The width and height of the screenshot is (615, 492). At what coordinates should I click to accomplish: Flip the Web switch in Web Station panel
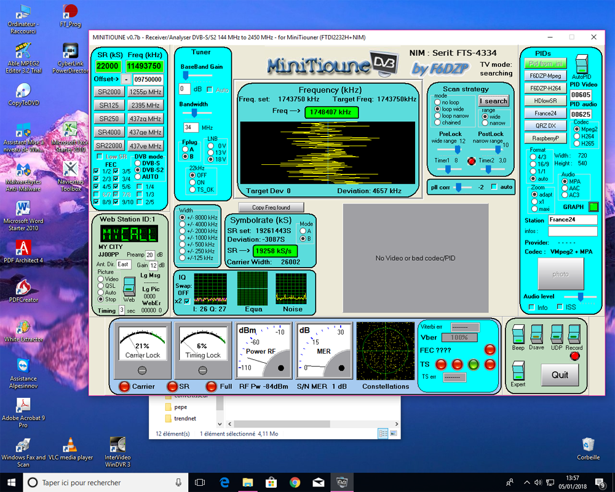129,286
